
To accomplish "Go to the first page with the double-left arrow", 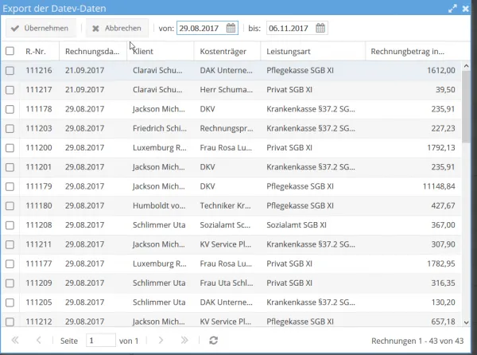I will point(15,341).
